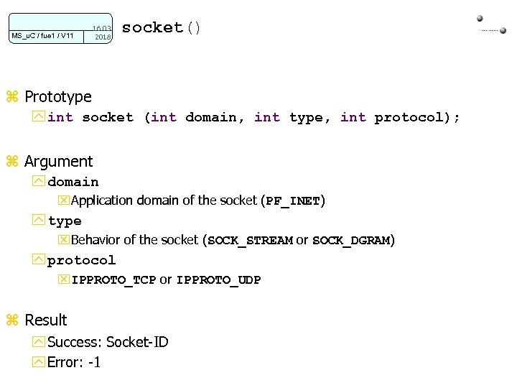Screen dimensions: 517x388
Task: Click the bullet icon beside Prototype
Action: 11,97
